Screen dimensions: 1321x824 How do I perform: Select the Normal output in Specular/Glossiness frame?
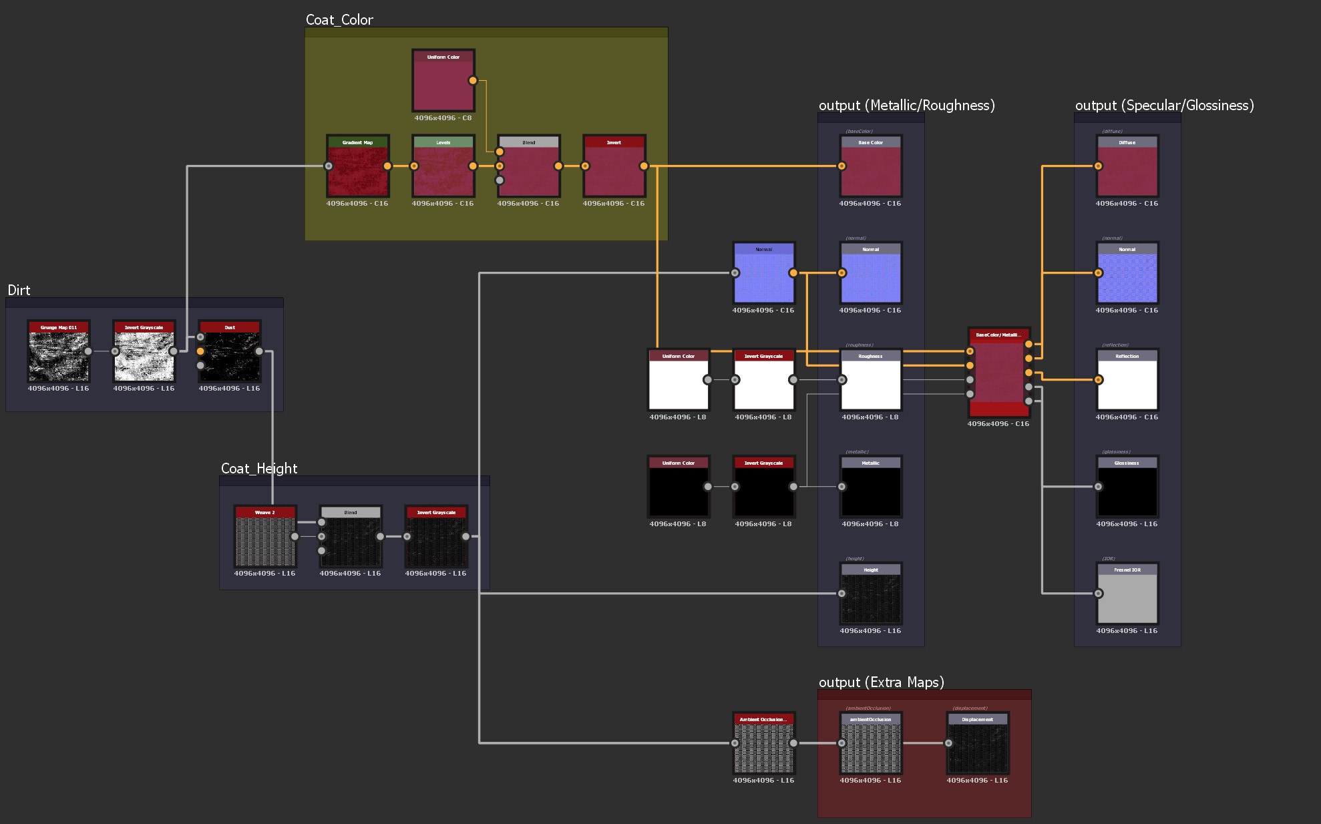(x=1127, y=272)
